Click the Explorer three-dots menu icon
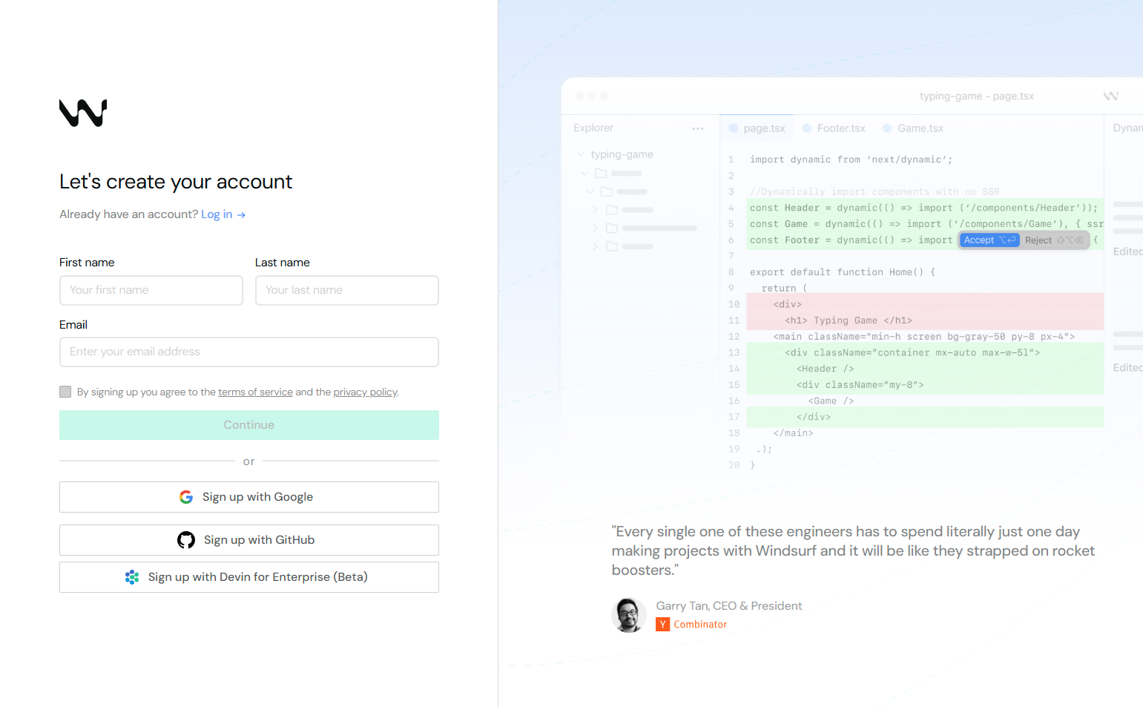1143x707 pixels. 697,128
